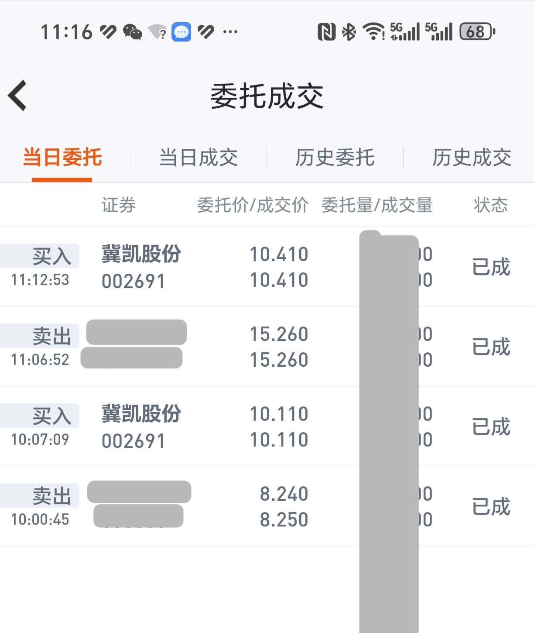Tap the 证券 column header
The image size is (534, 633).
pyautogui.click(x=119, y=205)
